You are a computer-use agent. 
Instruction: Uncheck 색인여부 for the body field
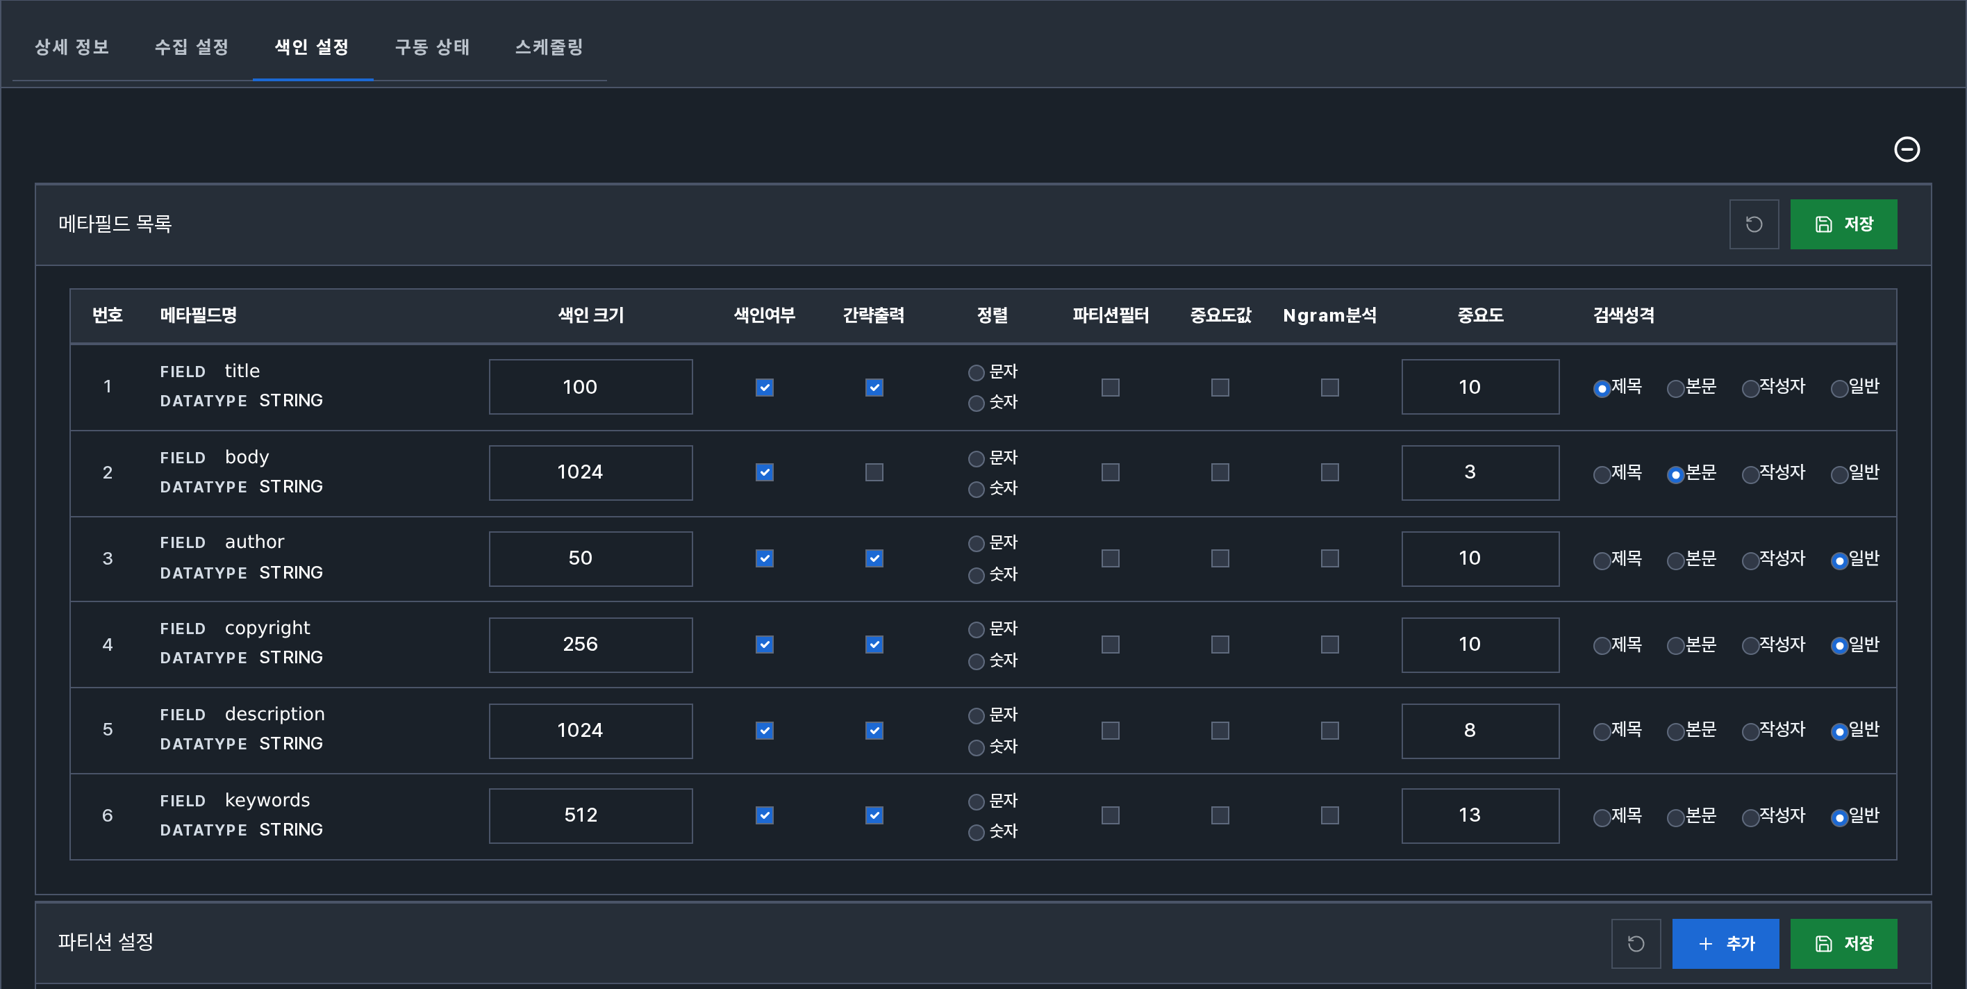764,472
